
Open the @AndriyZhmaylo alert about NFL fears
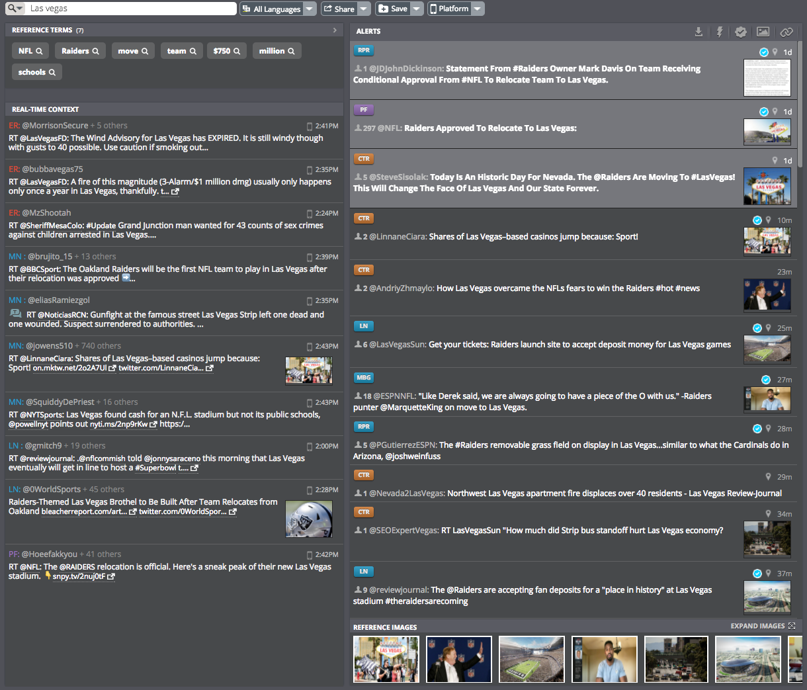click(x=568, y=288)
